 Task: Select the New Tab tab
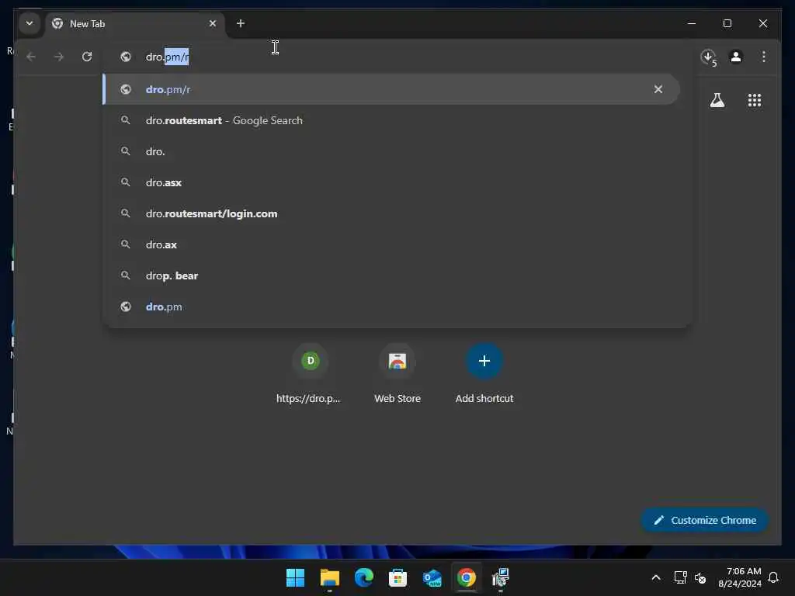click(x=135, y=24)
